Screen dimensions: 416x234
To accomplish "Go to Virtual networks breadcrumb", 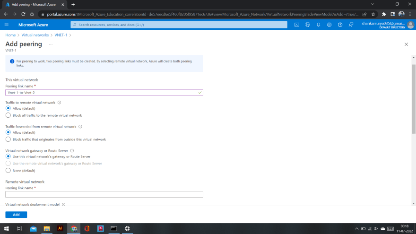I will [x=35, y=35].
